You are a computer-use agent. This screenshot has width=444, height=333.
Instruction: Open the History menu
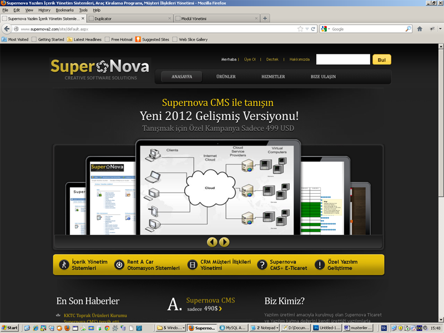click(x=44, y=10)
